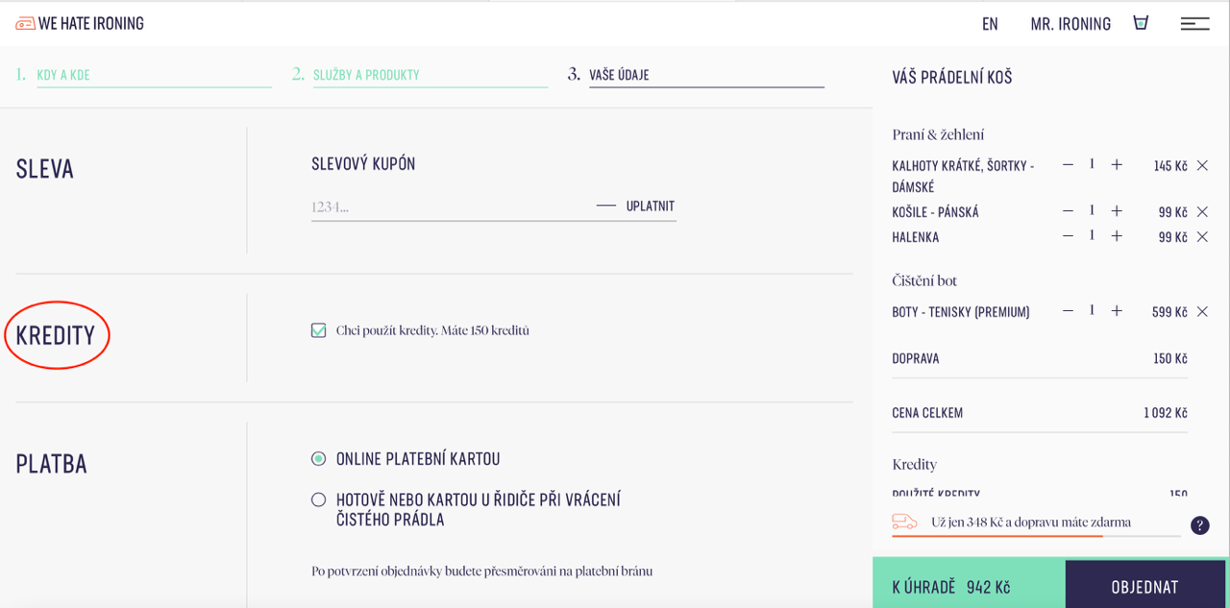Go to step 2 Služby a produkty

(366, 75)
